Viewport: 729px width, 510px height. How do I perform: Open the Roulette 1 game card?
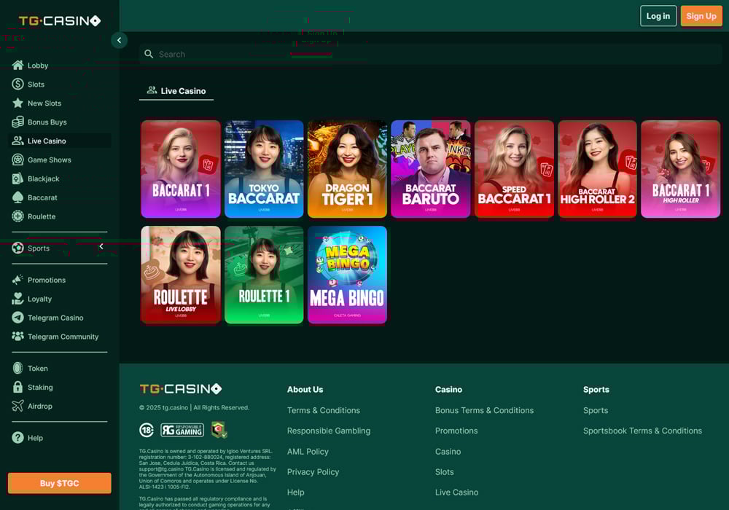(x=264, y=275)
